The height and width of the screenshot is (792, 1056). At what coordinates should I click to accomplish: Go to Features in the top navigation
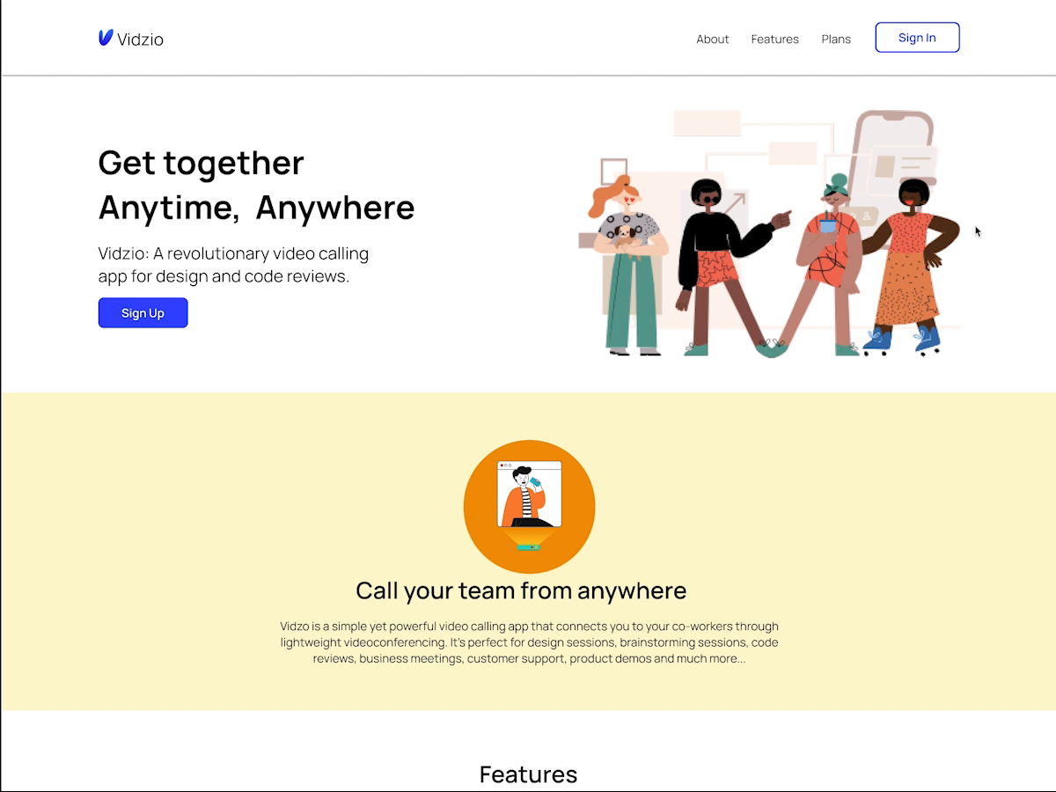pos(775,39)
